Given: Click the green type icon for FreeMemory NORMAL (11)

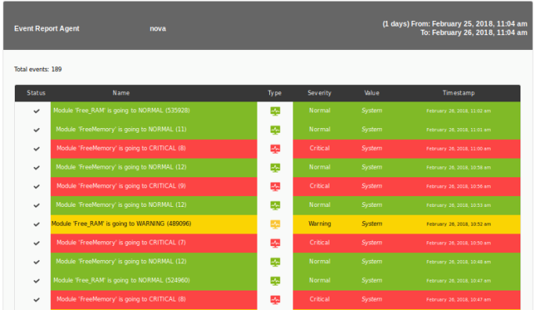Looking at the screenshot, I should 275,130.
